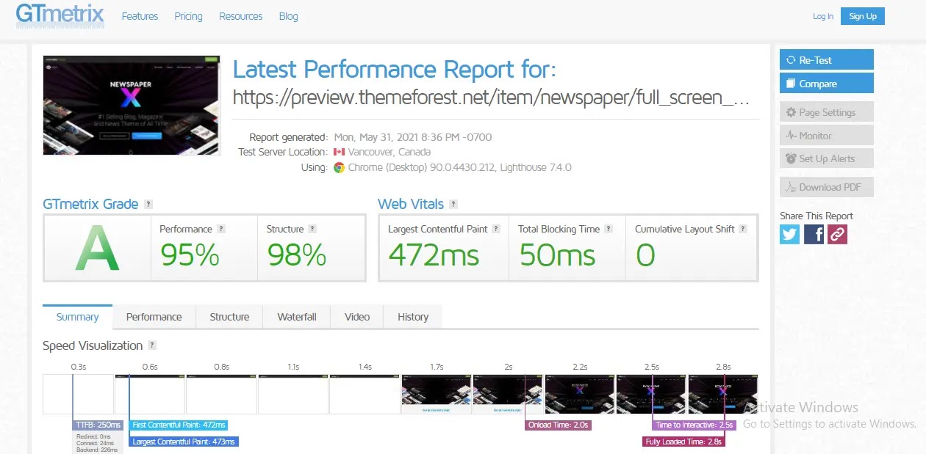This screenshot has width=926, height=454.
Task: Click the tested page screenshot thumbnail
Action: [132, 105]
